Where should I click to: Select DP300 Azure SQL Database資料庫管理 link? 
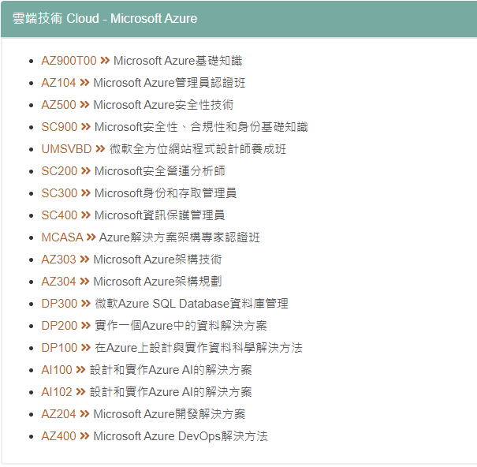[165, 304]
